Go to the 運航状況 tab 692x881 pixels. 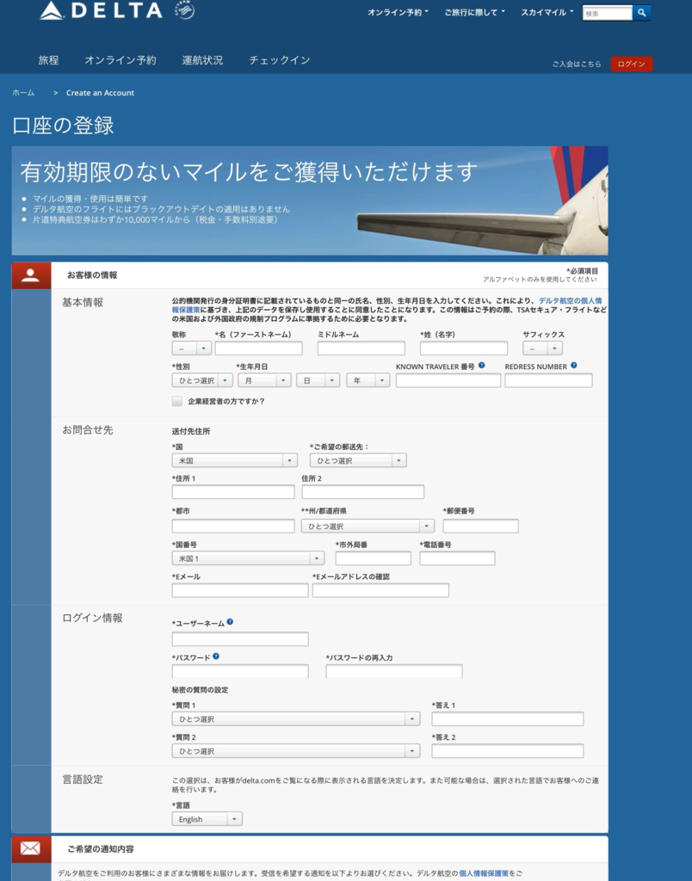[202, 60]
